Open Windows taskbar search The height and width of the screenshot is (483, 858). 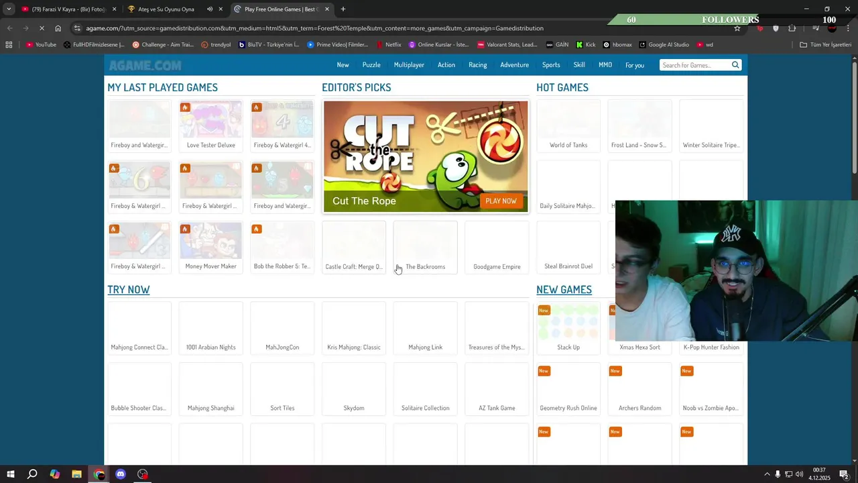tap(32, 474)
